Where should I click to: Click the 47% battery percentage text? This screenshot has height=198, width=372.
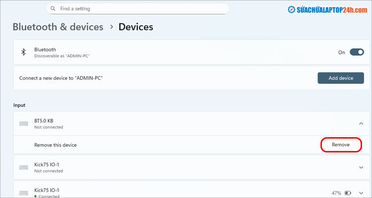pyautogui.click(x=336, y=193)
